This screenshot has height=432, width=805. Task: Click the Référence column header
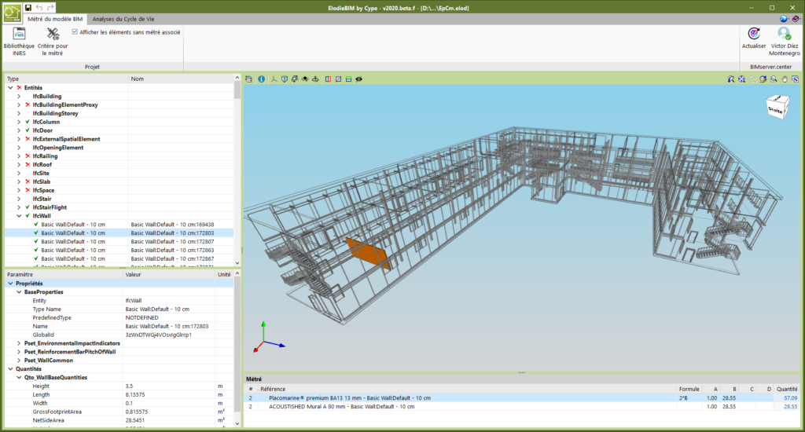pos(466,389)
